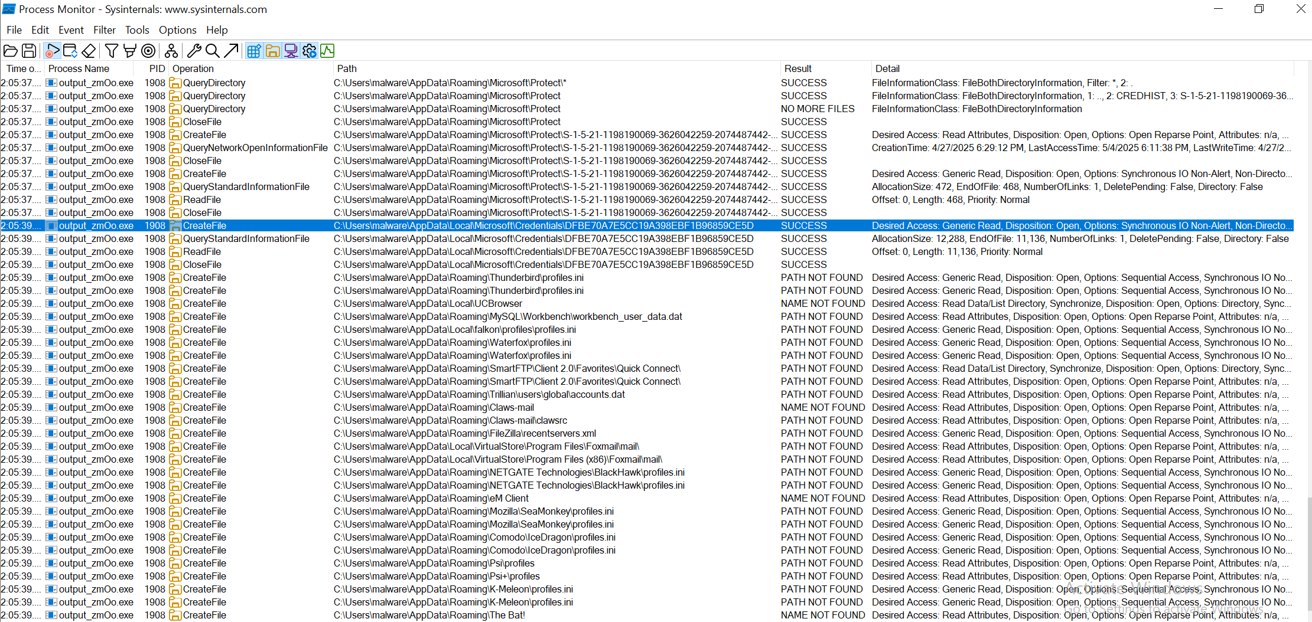Open the Help menu
The width and height of the screenshot is (1312, 622).
coord(217,30)
